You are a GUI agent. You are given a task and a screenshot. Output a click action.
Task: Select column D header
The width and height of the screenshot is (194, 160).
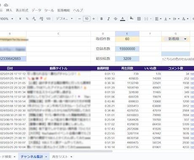pyautogui.click(x=103, y=34)
